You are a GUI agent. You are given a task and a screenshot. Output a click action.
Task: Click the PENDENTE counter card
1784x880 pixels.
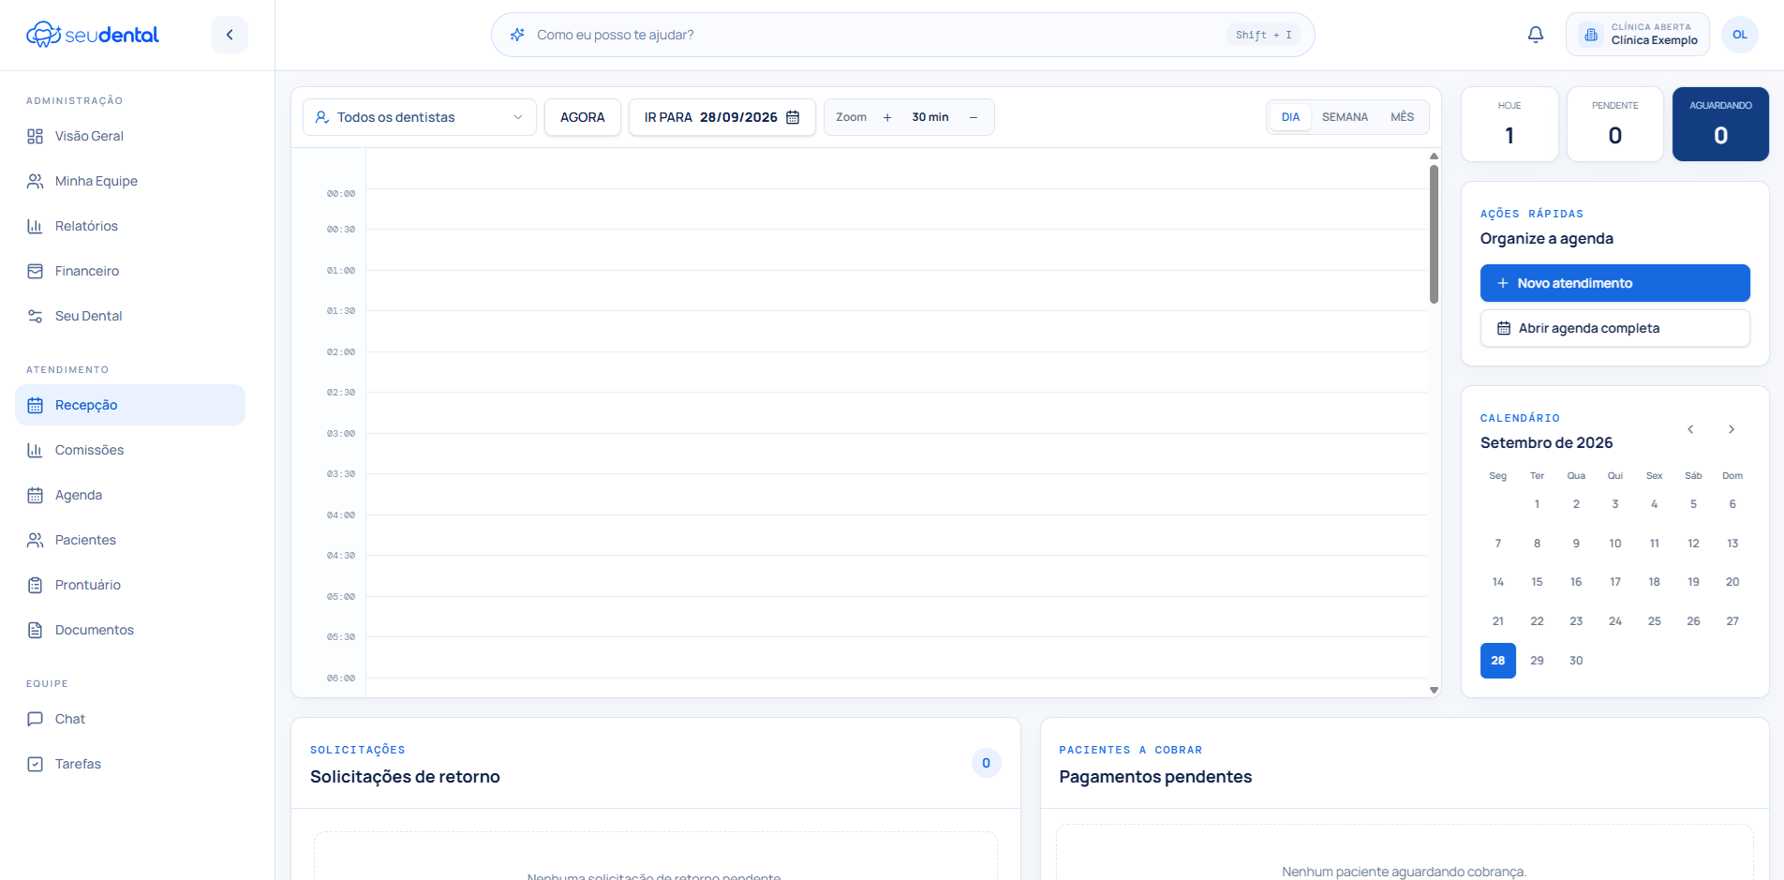click(1615, 124)
